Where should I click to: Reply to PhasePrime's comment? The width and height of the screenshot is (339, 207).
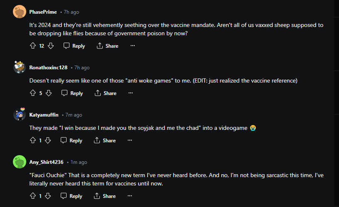pyautogui.click(x=74, y=46)
